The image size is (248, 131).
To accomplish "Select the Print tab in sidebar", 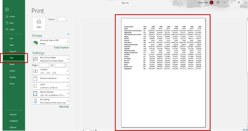I will click(14, 58).
